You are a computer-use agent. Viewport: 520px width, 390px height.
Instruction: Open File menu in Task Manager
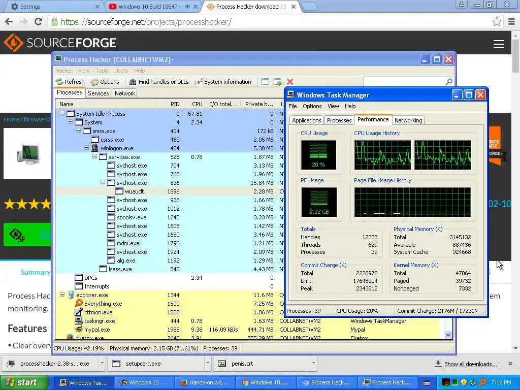[292, 106]
